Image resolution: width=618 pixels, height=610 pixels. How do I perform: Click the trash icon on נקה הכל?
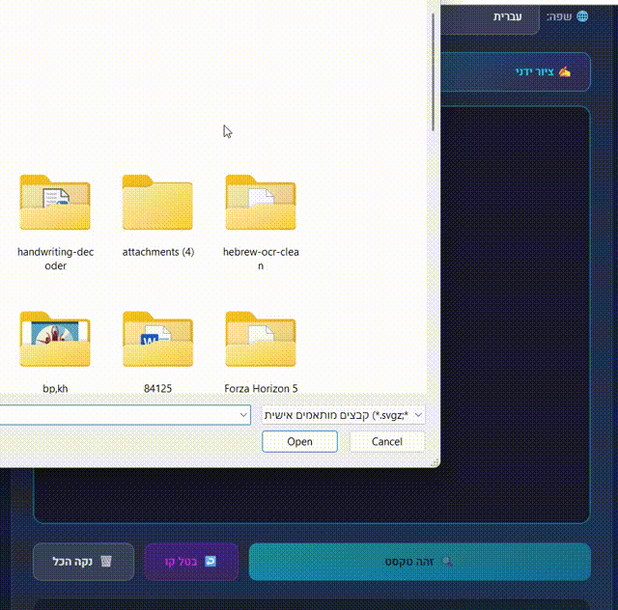click(106, 562)
